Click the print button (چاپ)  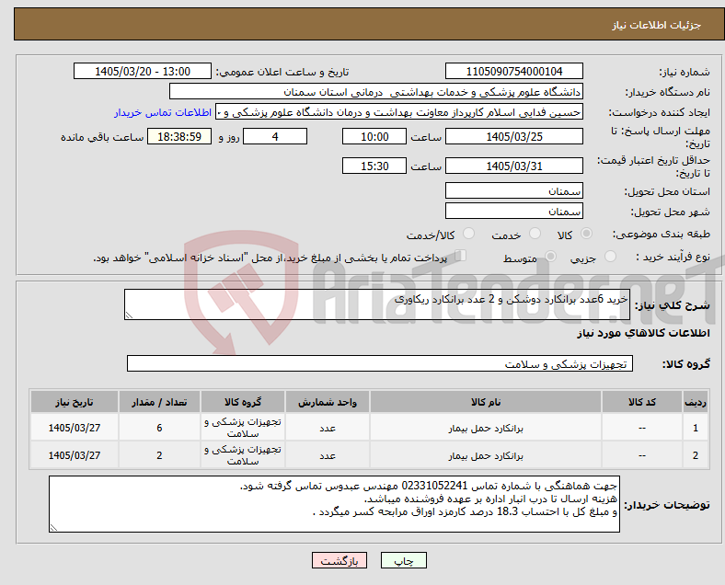pos(404,560)
